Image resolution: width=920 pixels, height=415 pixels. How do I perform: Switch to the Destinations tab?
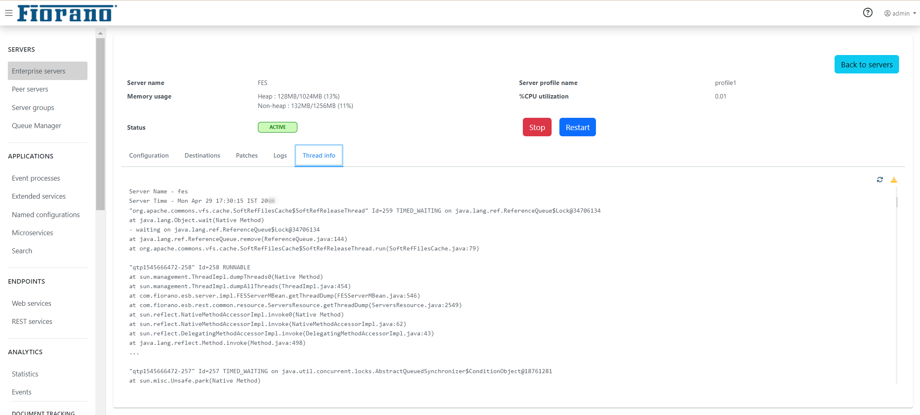coord(202,156)
